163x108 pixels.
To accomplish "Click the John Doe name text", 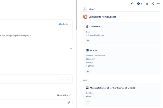I will pos(96,27).
